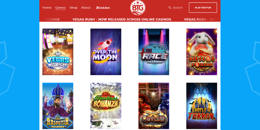Visit the About page link
The width and height of the screenshot is (260, 130).
coord(86,8)
